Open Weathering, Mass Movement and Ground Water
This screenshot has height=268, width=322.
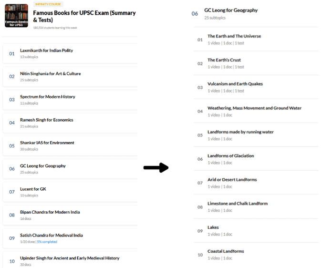click(256, 111)
